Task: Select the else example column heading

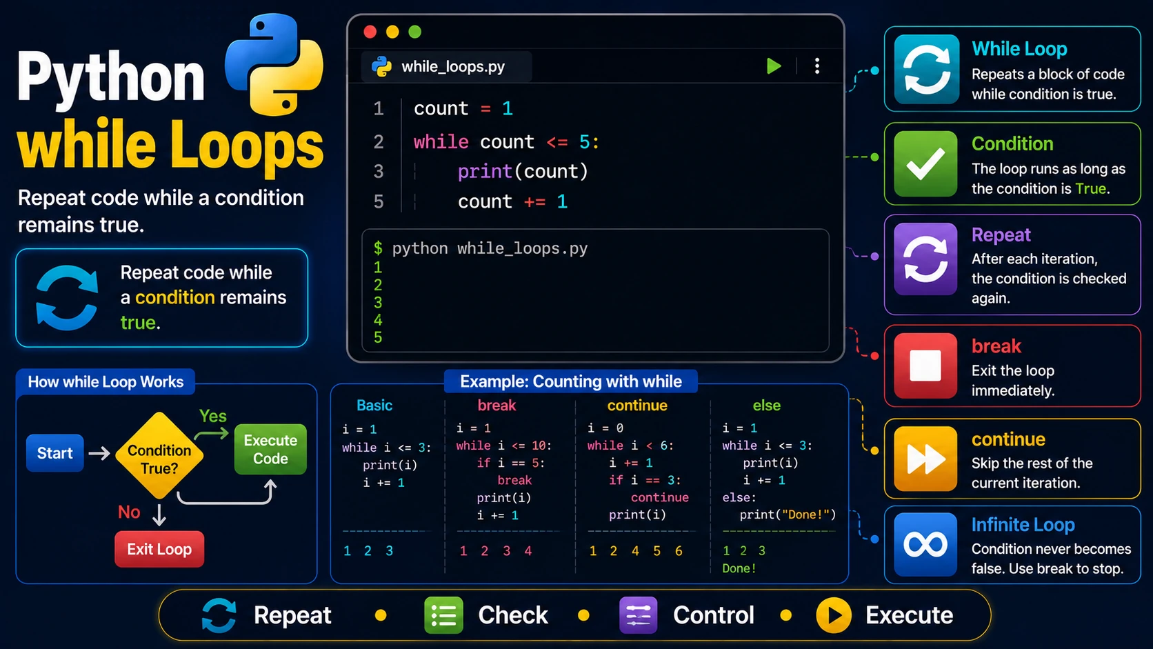Action: [x=767, y=406]
